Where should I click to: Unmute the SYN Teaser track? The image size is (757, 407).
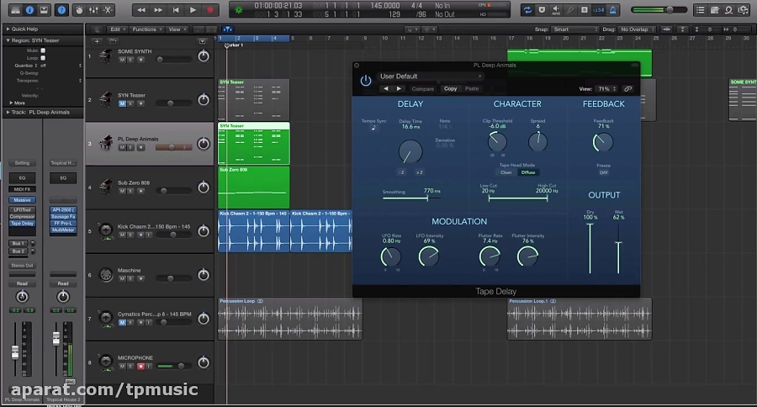[x=122, y=103]
